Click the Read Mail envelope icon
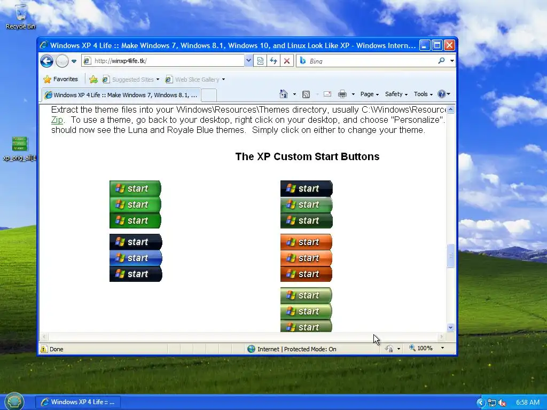 point(327,94)
